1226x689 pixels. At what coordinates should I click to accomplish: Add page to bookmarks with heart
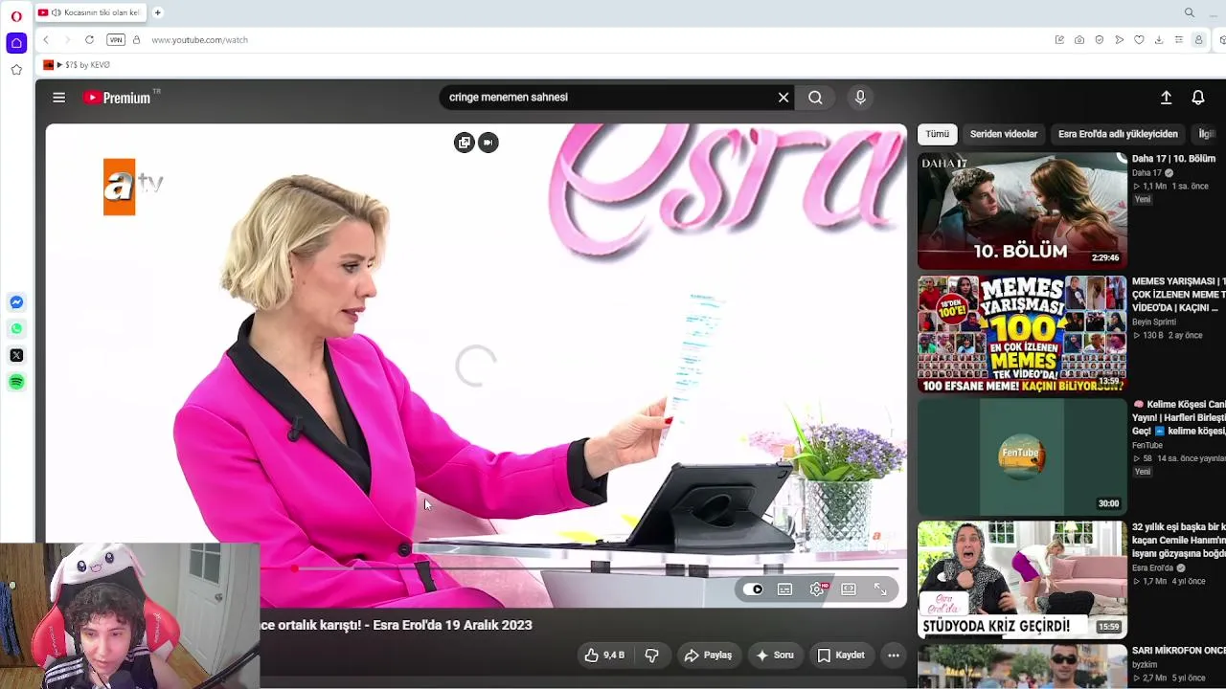coord(1139,40)
